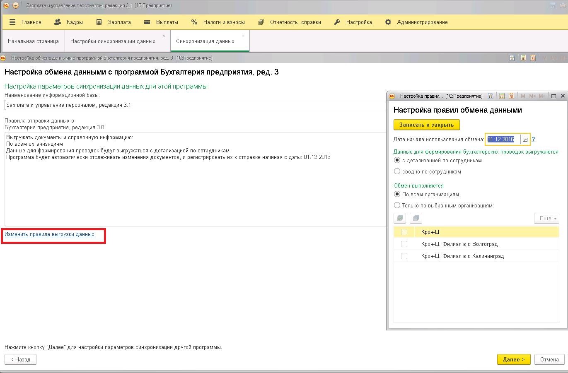Click favorites star icon in main window toolbar
This screenshot has width=568, height=373.
[x=512, y=58]
